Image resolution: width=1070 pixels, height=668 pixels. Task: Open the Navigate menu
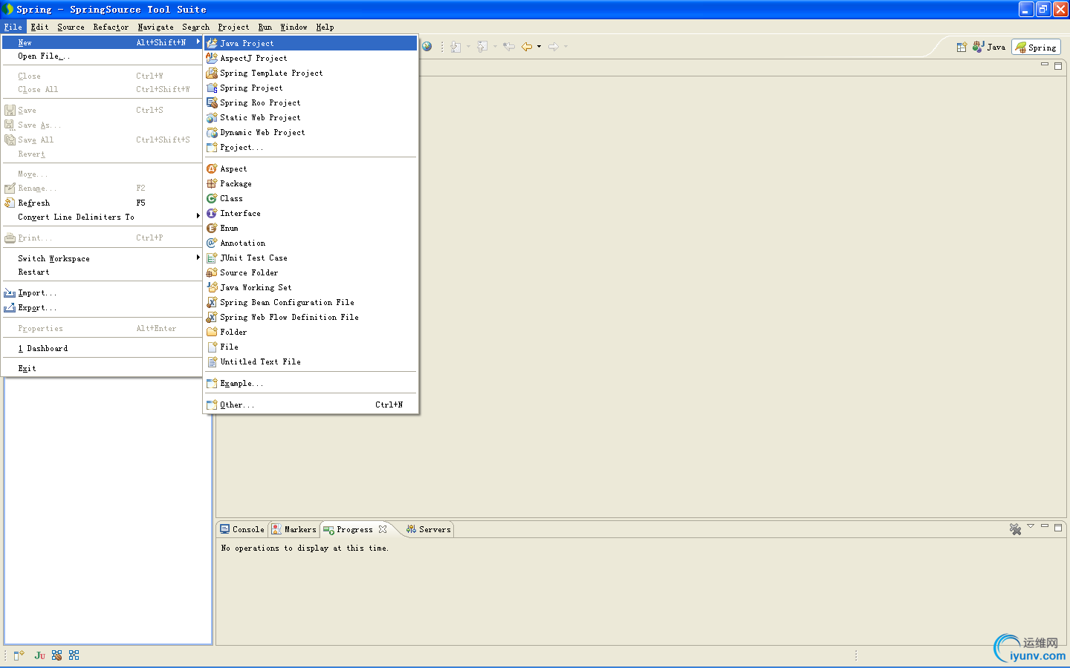click(x=156, y=27)
